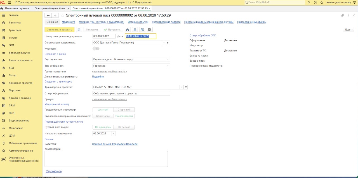The width and height of the screenshot is (358, 178).
Task: Open notifications bell in the top bar
Action: click(x=309, y=2)
